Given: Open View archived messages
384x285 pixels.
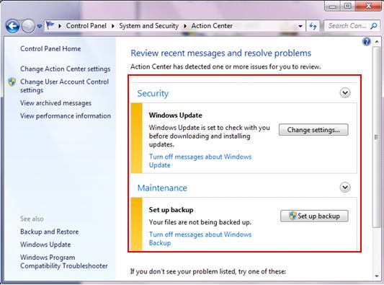Looking at the screenshot, I should [56, 103].
